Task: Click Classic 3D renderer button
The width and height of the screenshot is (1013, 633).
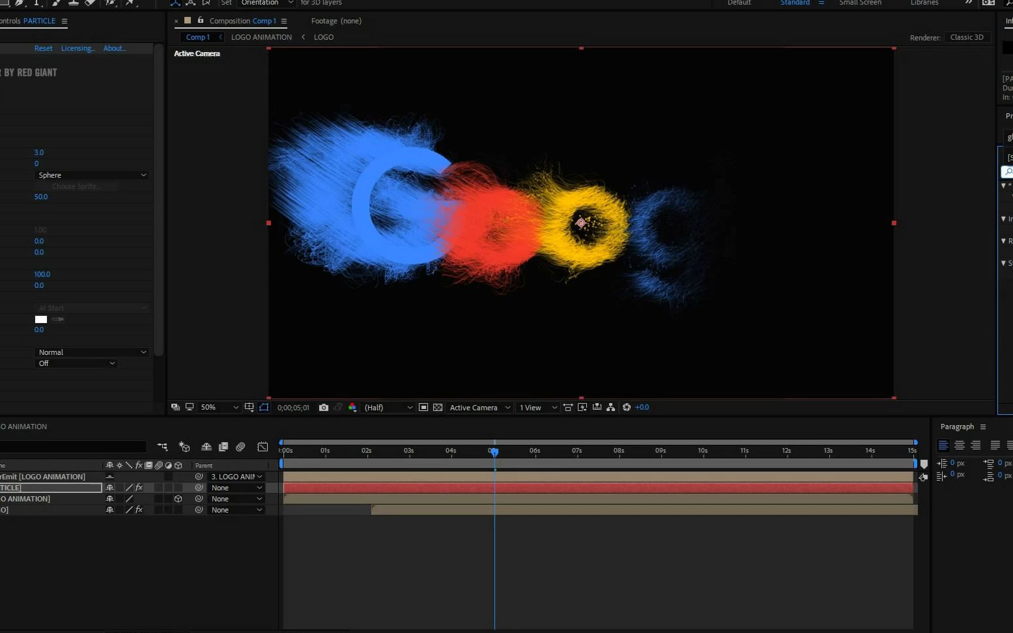Action: click(x=967, y=37)
